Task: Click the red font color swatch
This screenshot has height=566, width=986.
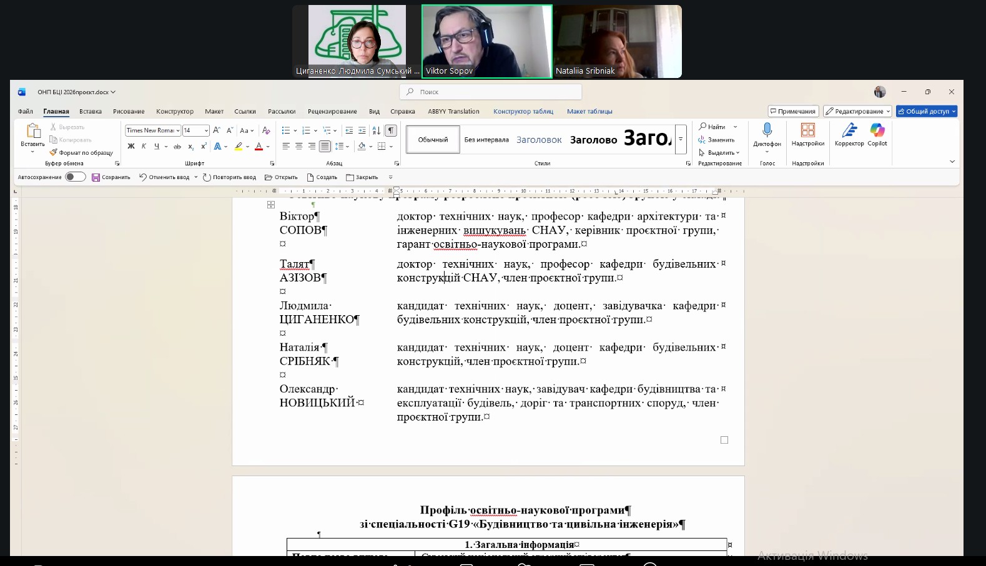Action: [x=259, y=147]
